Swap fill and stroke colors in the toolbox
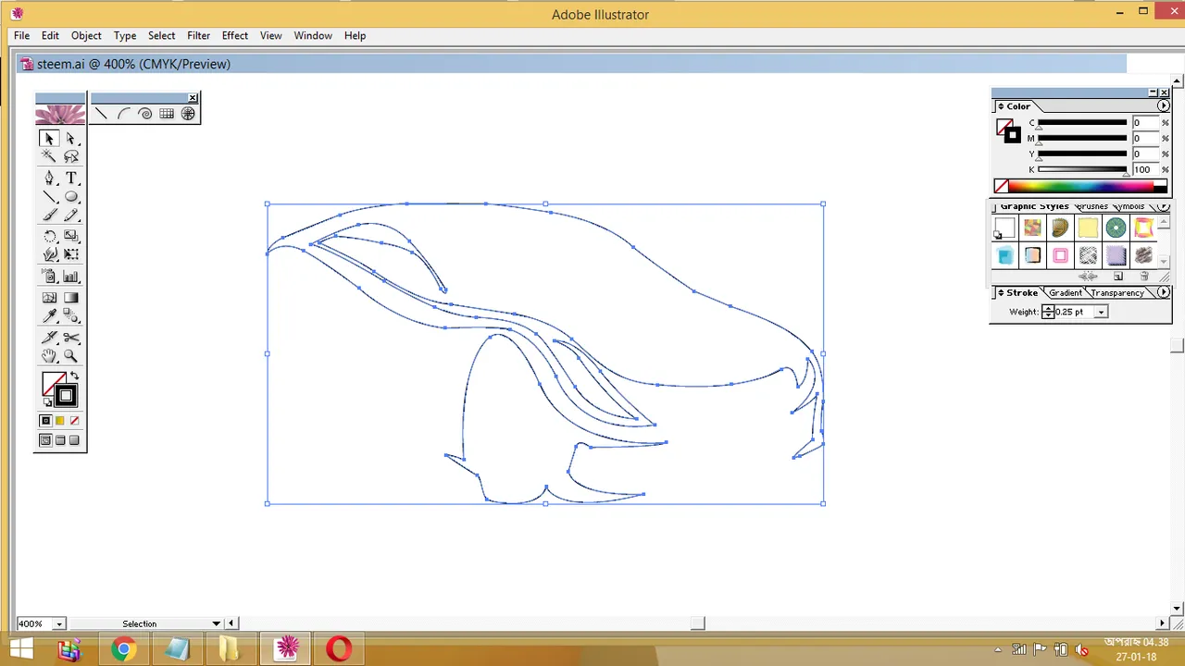Image resolution: width=1185 pixels, height=666 pixels. click(x=75, y=376)
